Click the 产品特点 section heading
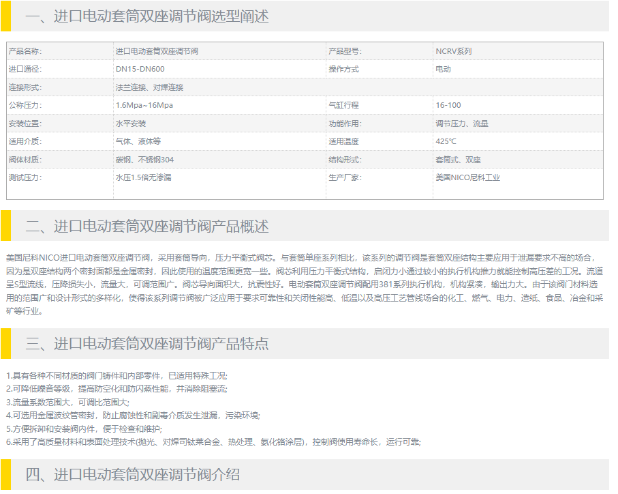Viewport: 618px width, 494px height. [x=147, y=343]
